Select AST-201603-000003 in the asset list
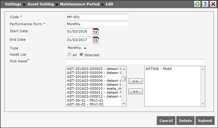Screen dimensions: 218x128 click(94, 69)
